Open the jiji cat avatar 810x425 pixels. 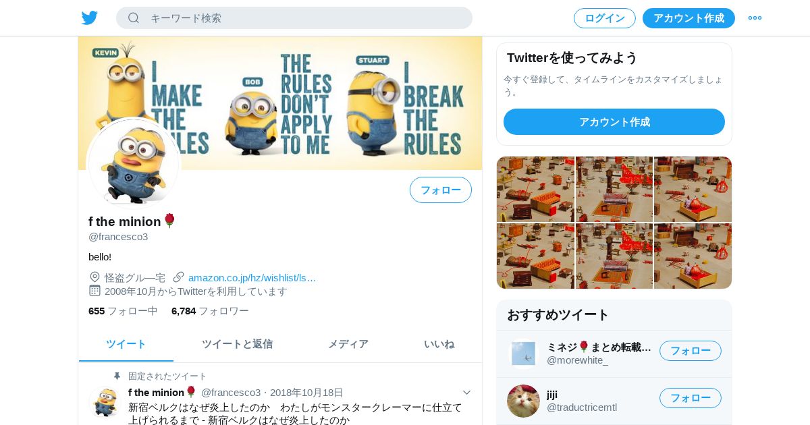click(x=523, y=401)
